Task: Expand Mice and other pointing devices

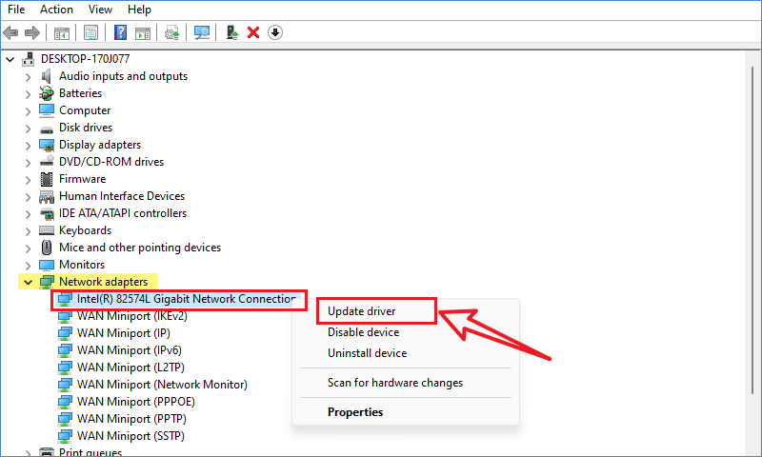Action: pyautogui.click(x=29, y=248)
